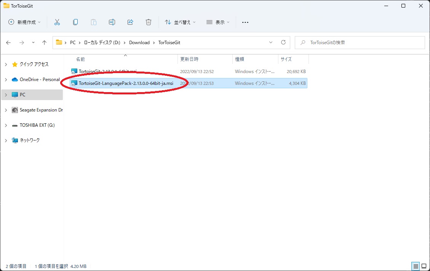Image resolution: width=430 pixels, height=271 pixels.
Task: Go up one folder level
Action: [45, 43]
